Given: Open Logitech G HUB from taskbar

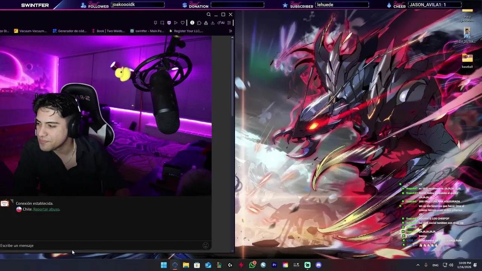Looking at the screenshot, I should pos(230,265).
